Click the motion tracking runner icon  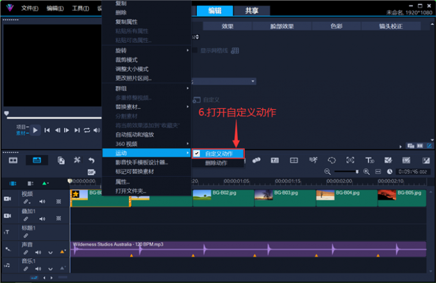point(313,160)
